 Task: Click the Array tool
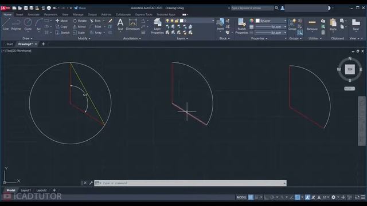[x=96, y=33]
